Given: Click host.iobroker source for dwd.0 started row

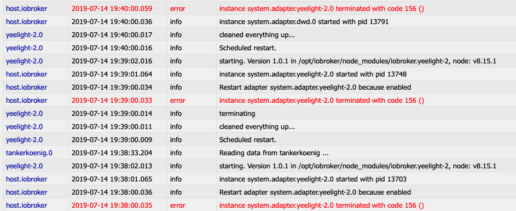Looking at the screenshot, I should pyautogui.click(x=26, y=22).
